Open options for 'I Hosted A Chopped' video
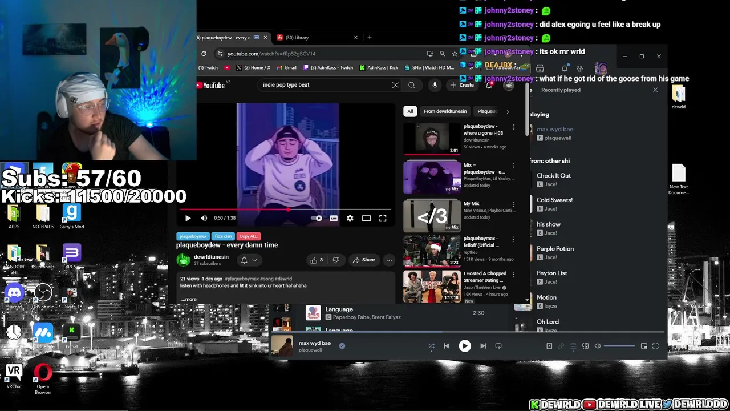Viewport: 730px width, 411px height. [x=513, y=275]
